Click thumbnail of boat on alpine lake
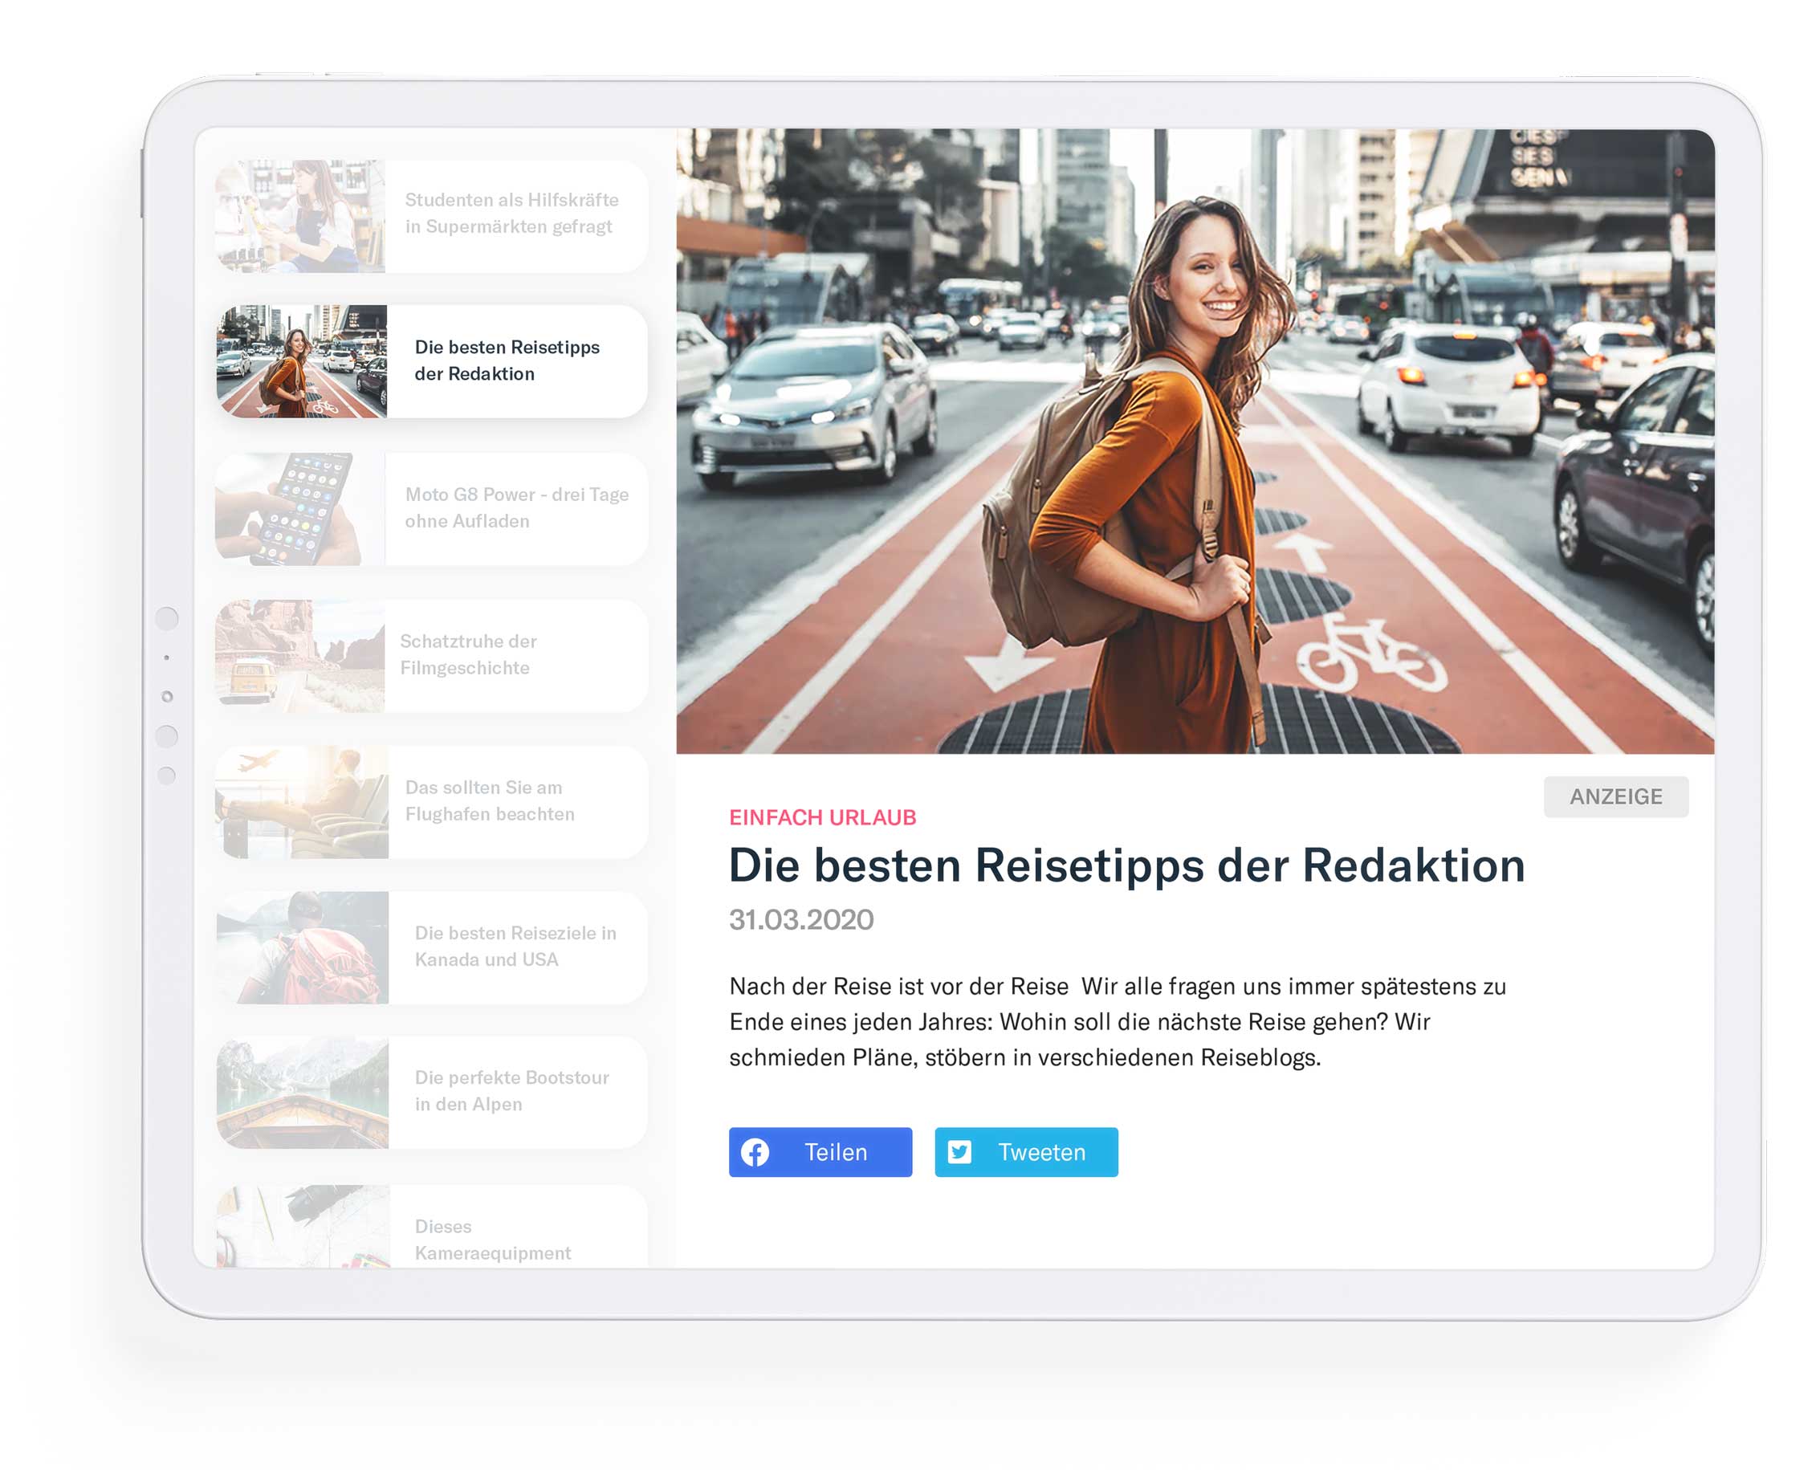Viewport: 1816px width, 1470px height. (x=302, y=1092)
